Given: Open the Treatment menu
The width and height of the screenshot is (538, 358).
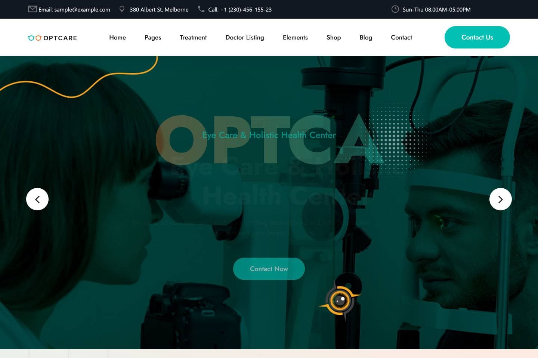Looking at the screenshot, I should pyautogui.click(x=193, y=37).
